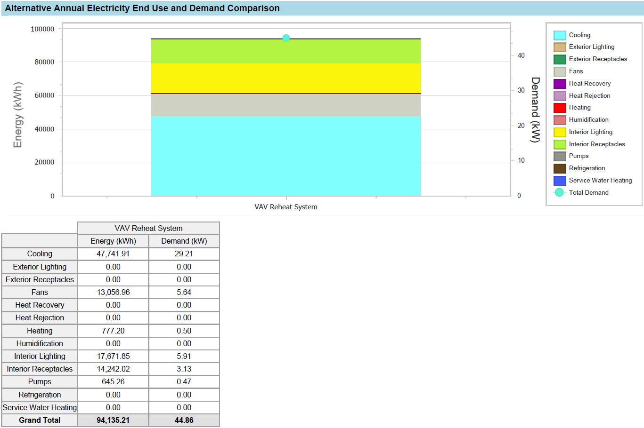Click the Total Demand marker on the chart

(x=285, y=38)
